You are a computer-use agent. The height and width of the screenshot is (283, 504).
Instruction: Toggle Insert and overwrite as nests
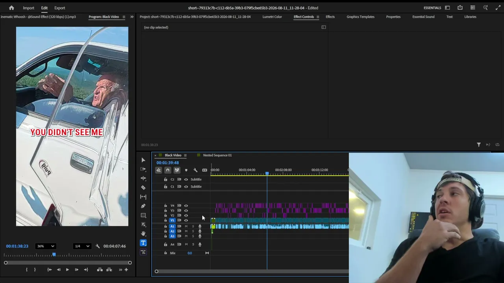(158, 170)
